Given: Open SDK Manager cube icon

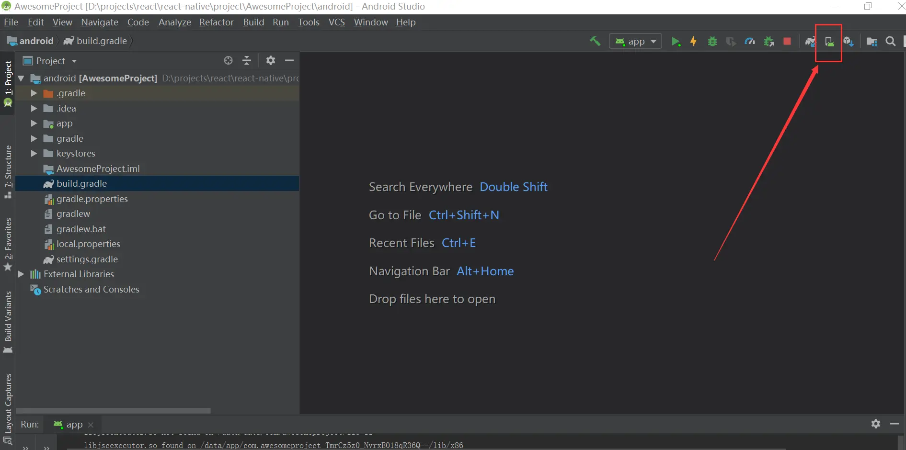Looking at the screenshot, I should (x=848, y=42).
